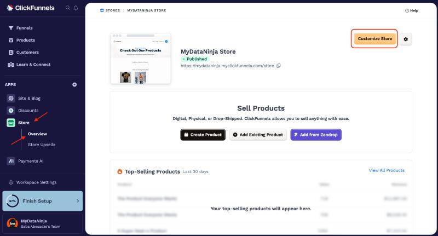Add a new app with plus icon
The width and height of the screenshot is (438, 236).
click(74, 85)
